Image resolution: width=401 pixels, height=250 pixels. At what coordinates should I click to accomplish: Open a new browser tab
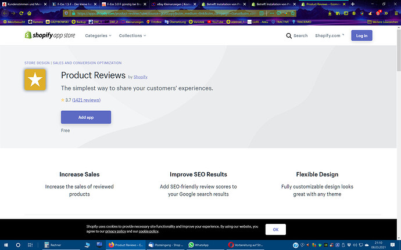[353, 4]
